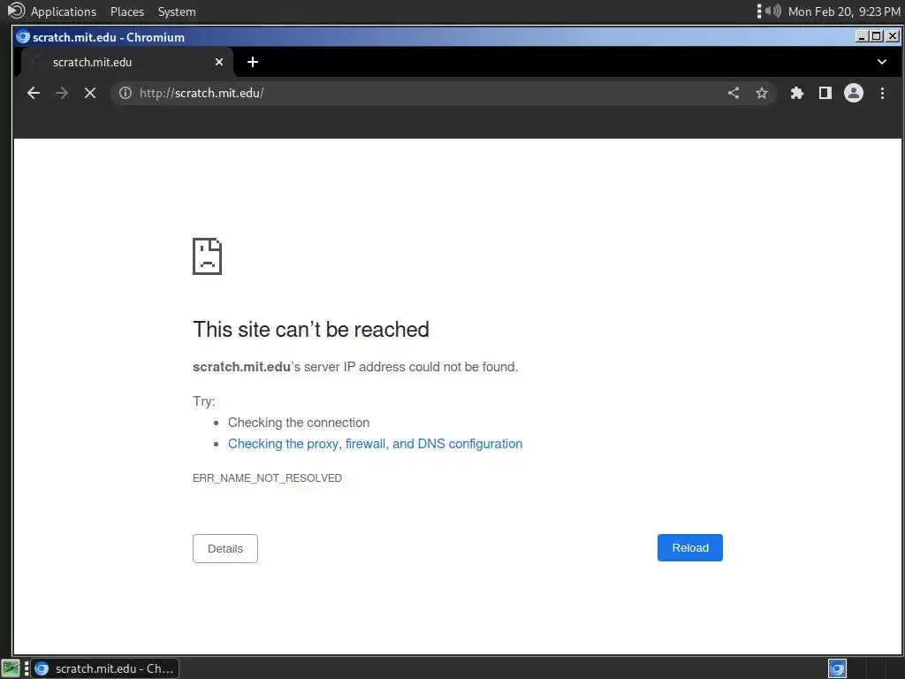Click the forward navigation arrow

(x=62, y=93)
